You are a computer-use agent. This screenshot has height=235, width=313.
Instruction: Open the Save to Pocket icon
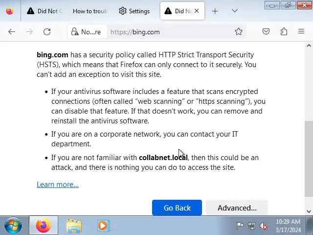pyautogui.click(x=266, y=32)
